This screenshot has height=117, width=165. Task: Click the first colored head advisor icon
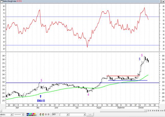tap(41, 114)
